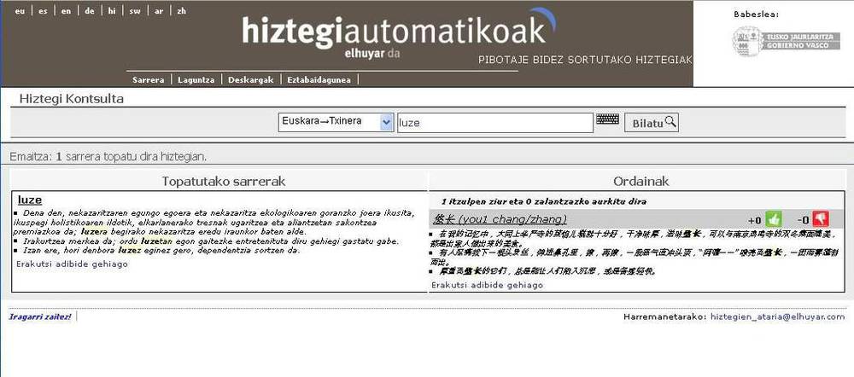Image resolution: width=854 pixels, height=377 pixels.
Task: Click the search field containing luze
Action: 495,123
